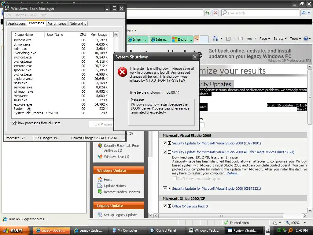Screen dimensions: 313x235
Task: Click process list scroll up arrow
Action: pos(116,34)
